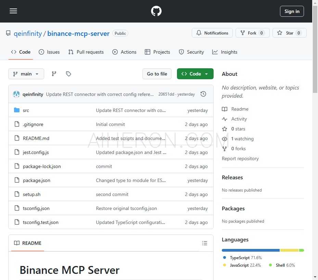Expand the main branch dropdown

(x=26, y=74)
